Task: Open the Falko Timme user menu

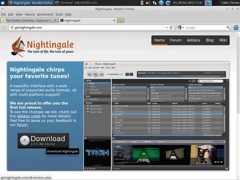Action: click(230, 3)
